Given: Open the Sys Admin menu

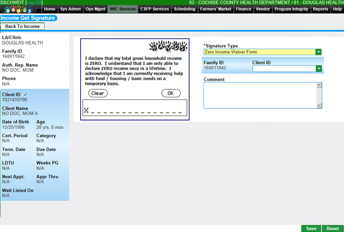Looking at the screenshot, I should [x=70, y=9].
